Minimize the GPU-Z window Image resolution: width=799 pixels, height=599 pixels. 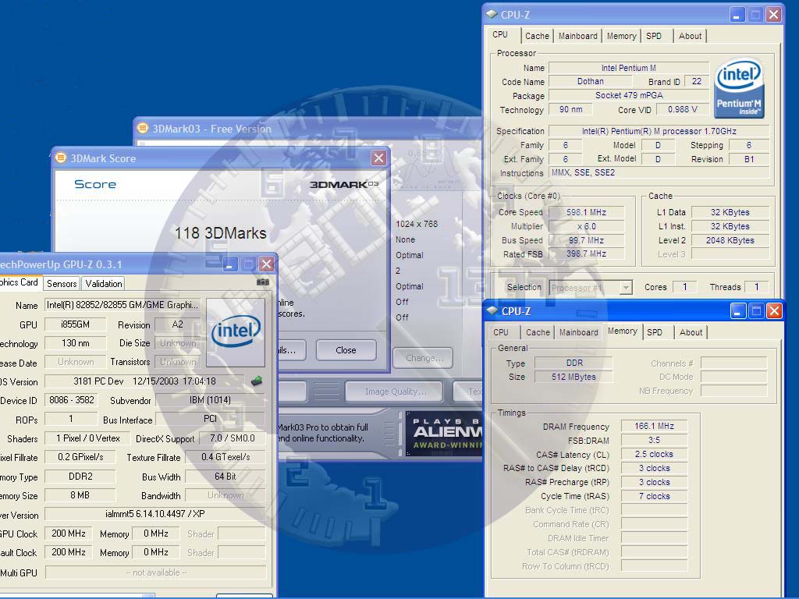point(230,264)
